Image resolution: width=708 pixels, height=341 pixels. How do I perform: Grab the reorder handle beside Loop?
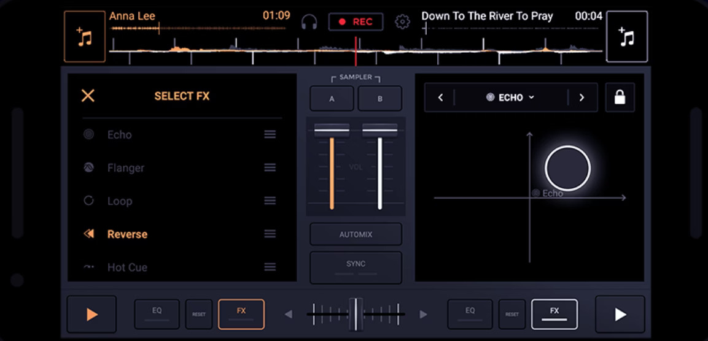pos(270,201)
